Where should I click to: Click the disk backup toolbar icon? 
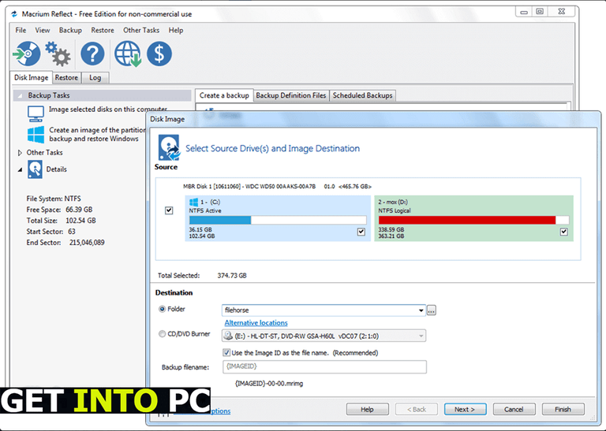27,54
